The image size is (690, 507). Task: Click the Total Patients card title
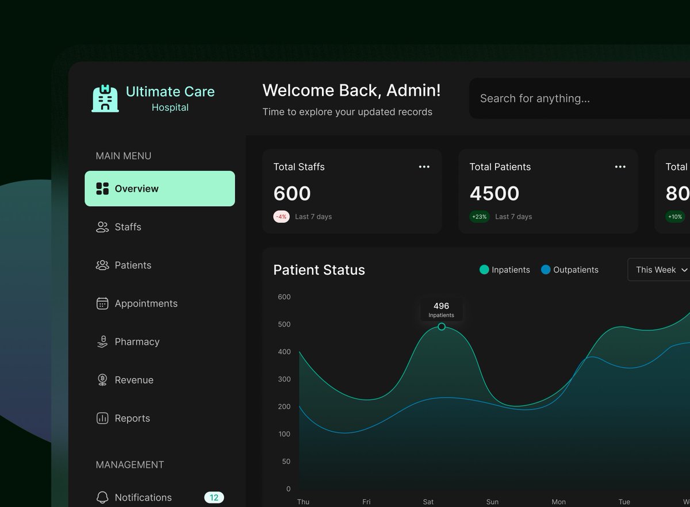coord(500,167)
